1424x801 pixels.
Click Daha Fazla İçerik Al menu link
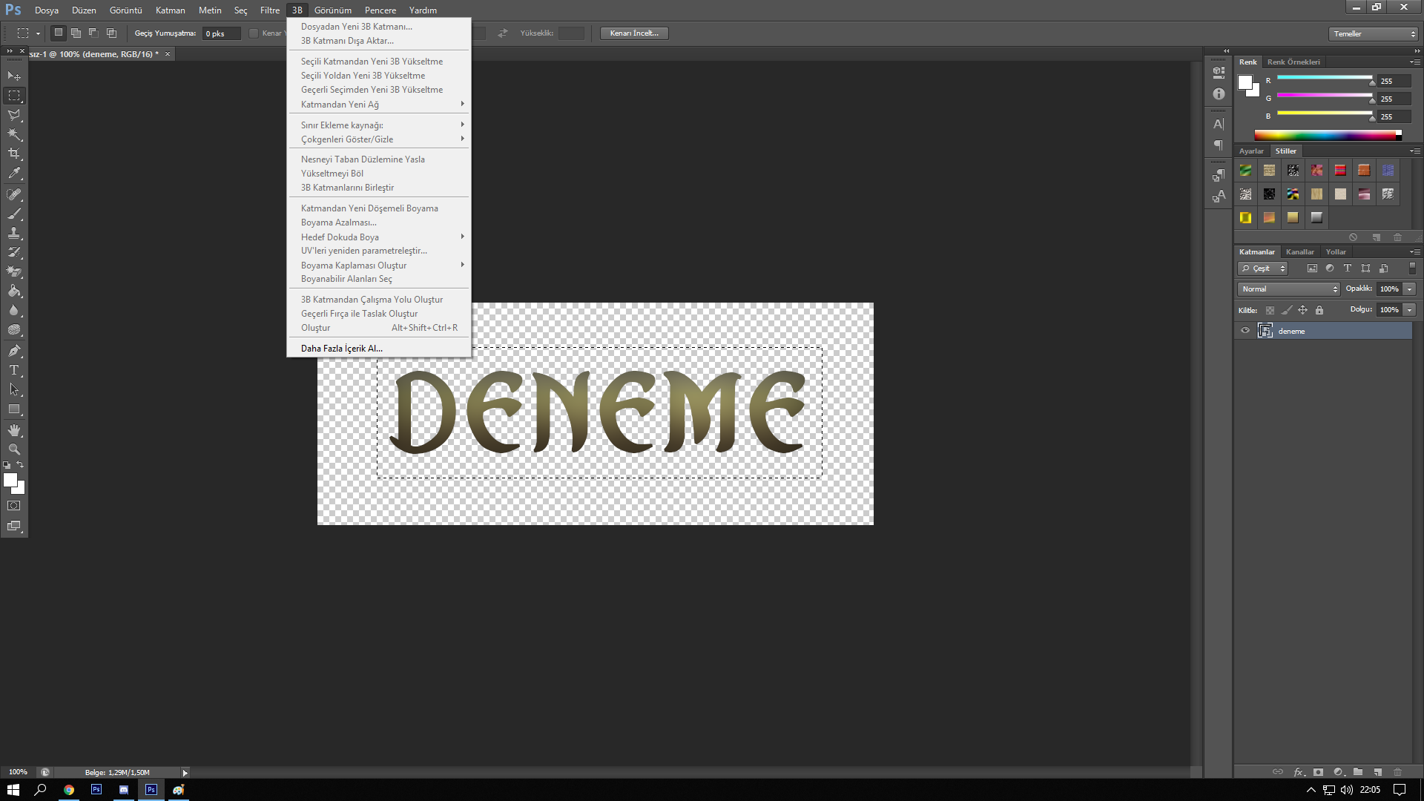click(341, 349)
